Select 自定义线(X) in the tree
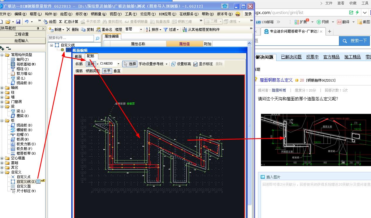Image resolution: width=371 pixels, height=218 pixels. pyautogui.click(x=26, y=182)
